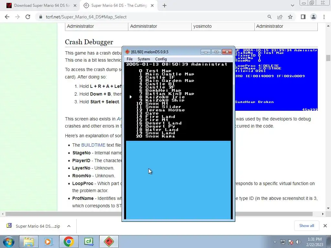This screenshot has height=248, width=331.
Task: Click the horizontal scrollbar left arrow
Action: click(x=3, y=214)
